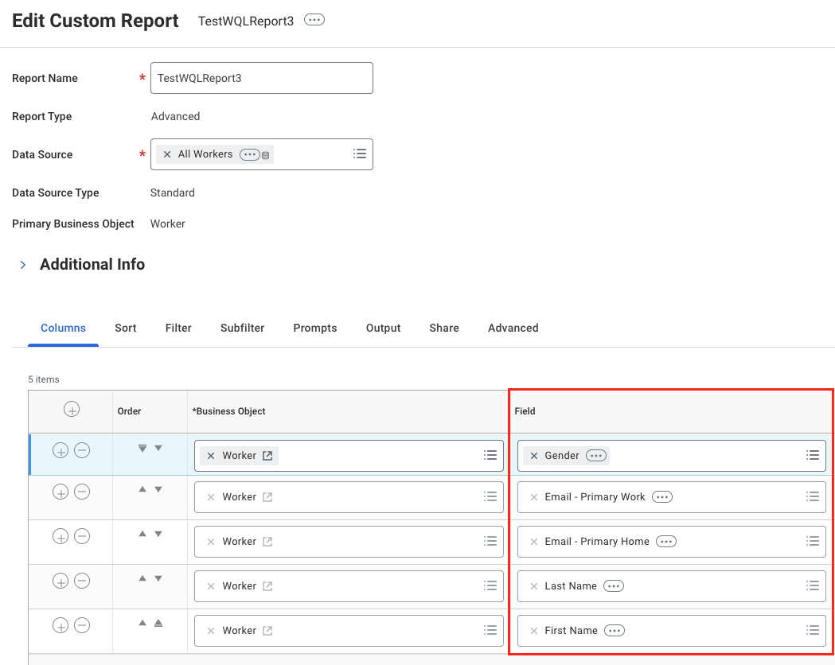The width and height of the screenshot is (835, 665).
Task: Open the Business Object prompt on second Worker row
Action: [490, 496]
